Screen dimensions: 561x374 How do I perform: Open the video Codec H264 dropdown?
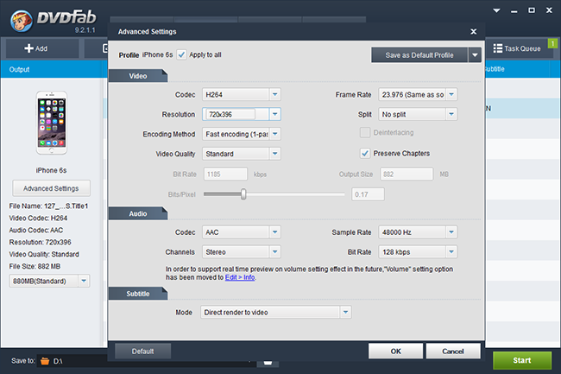pyautogui.click(x=274, y=94)
